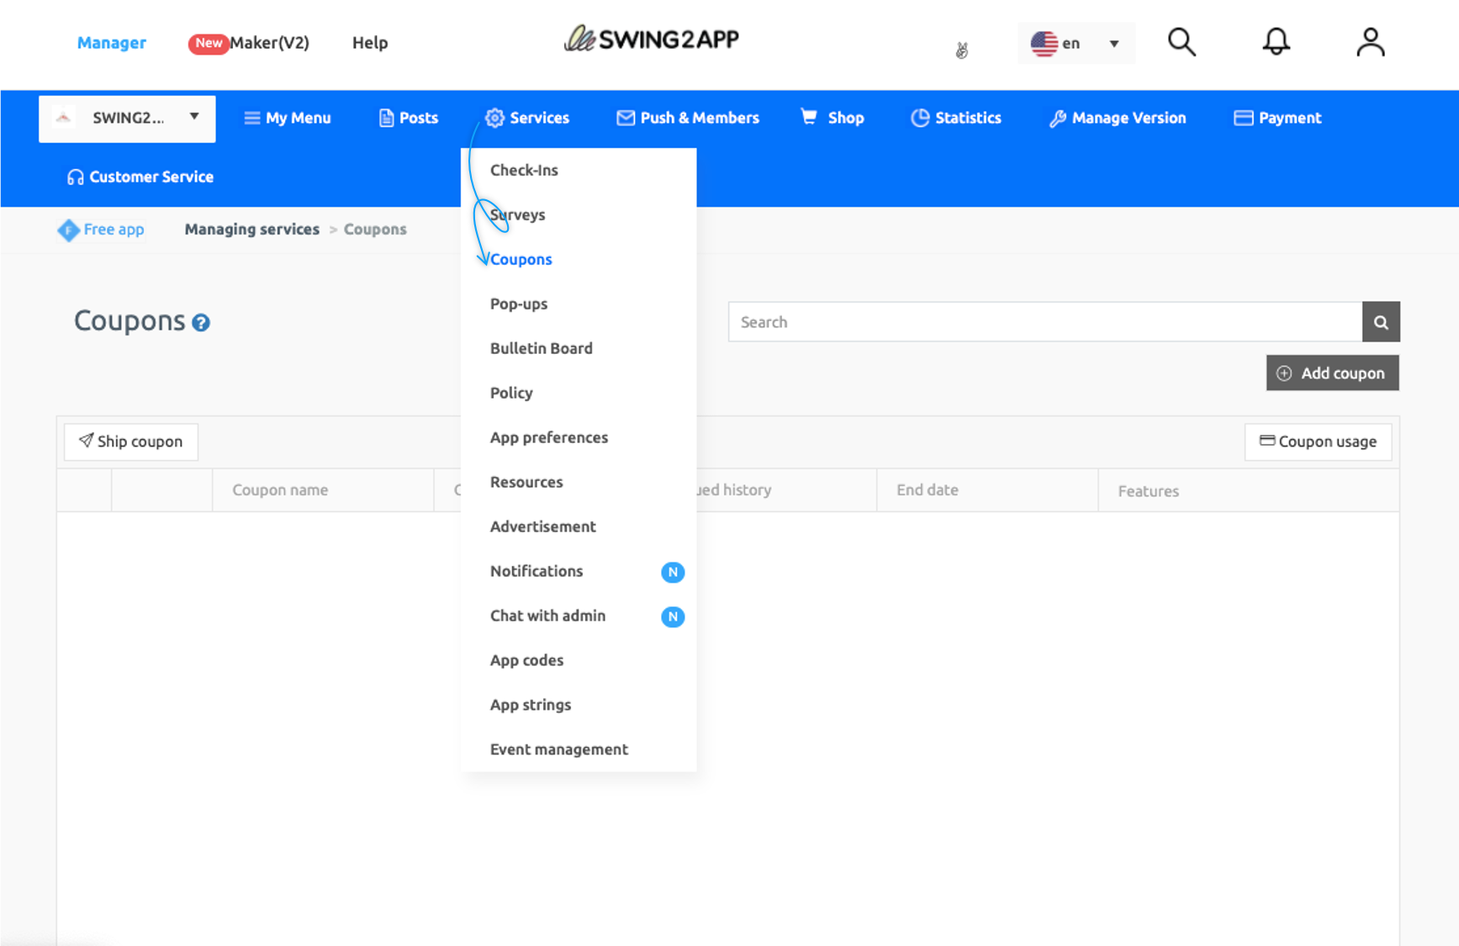This screenshot has height=946, width=1459.
Task: Collapse the Services dropdown menu
Action: click(x=527, y=118)
